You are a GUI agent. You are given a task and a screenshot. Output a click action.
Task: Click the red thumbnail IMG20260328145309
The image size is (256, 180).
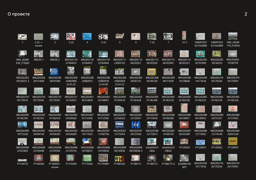[184, 125]
